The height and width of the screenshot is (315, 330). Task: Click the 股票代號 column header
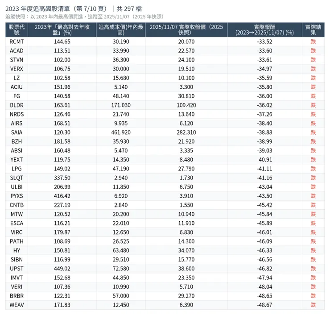point(16,30)
